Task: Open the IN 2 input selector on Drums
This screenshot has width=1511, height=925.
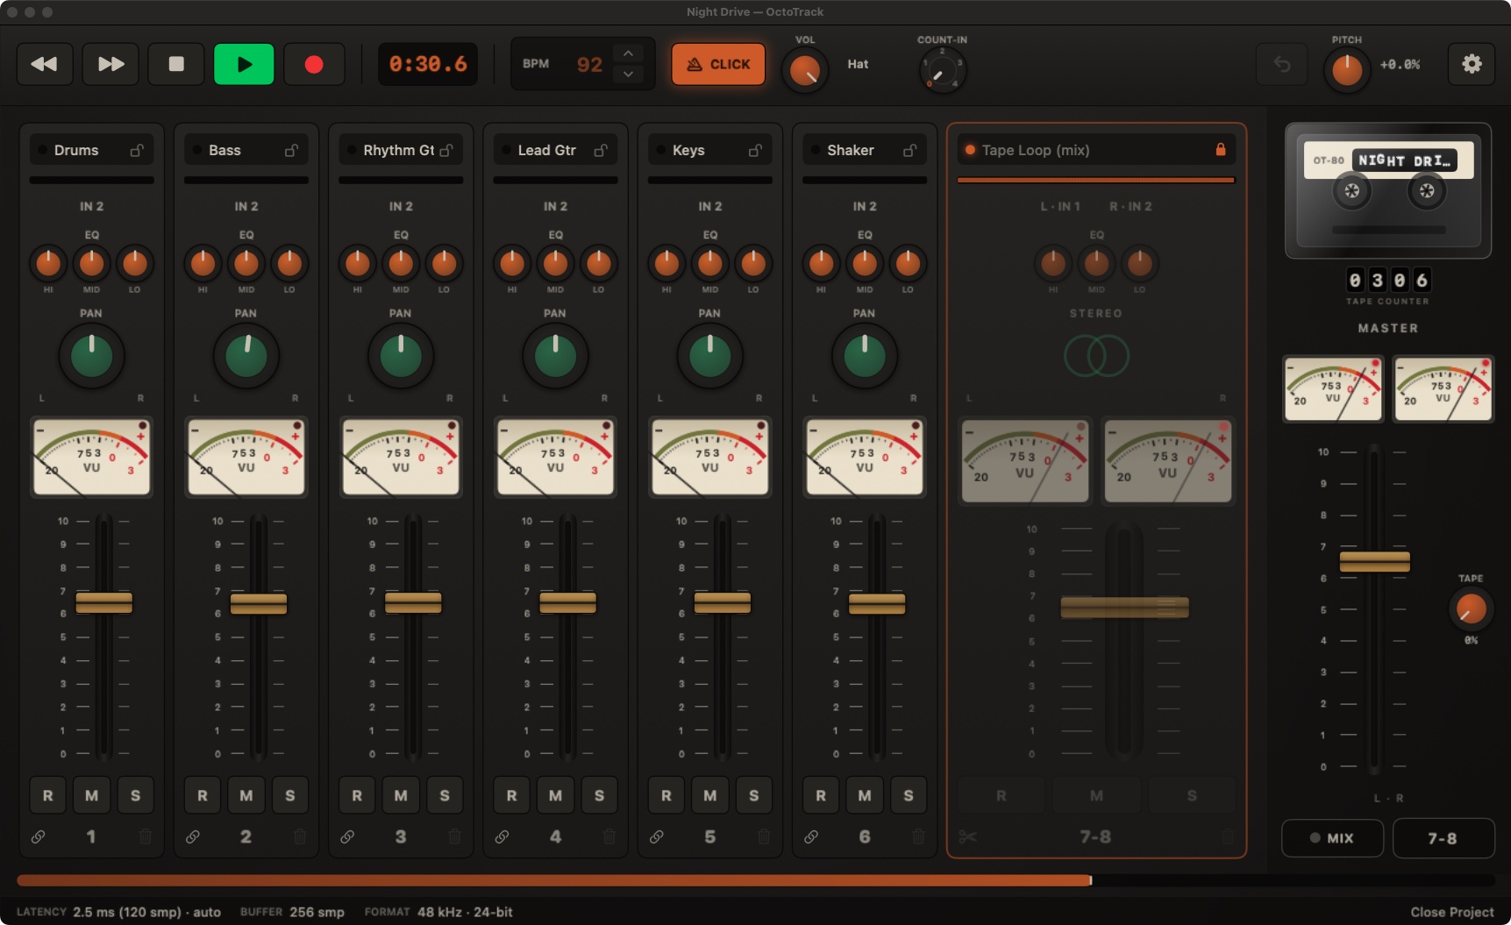Action: pos(91,206)
